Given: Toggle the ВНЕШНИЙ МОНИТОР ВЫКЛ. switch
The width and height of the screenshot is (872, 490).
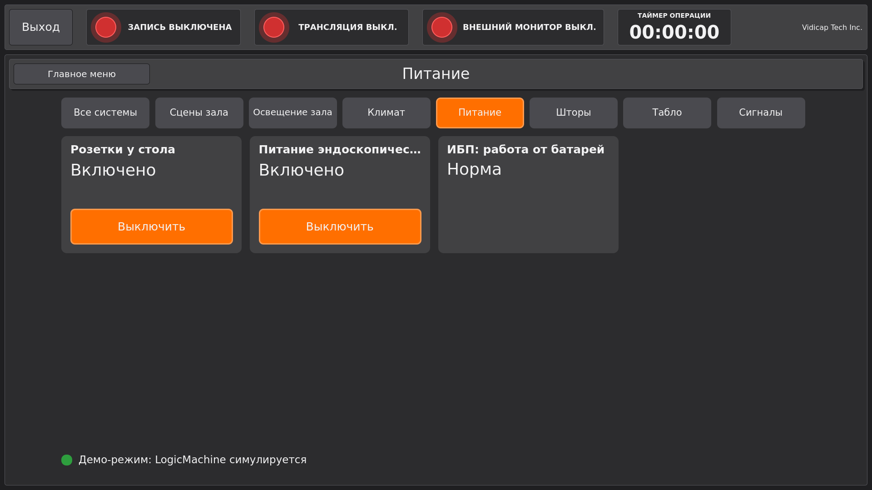Looking at the screenshot, I should point(513,27).
